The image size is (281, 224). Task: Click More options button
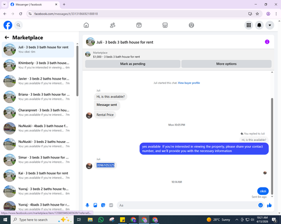pos(226,64)
